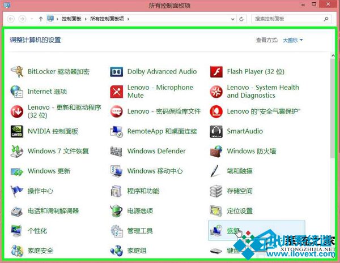Screen dimensions: 340x263
Task: Open the 定位设置 icon
Action: [216, 211]
